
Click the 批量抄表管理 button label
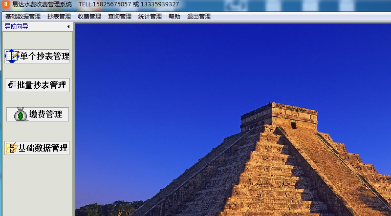tap(42, 85)
